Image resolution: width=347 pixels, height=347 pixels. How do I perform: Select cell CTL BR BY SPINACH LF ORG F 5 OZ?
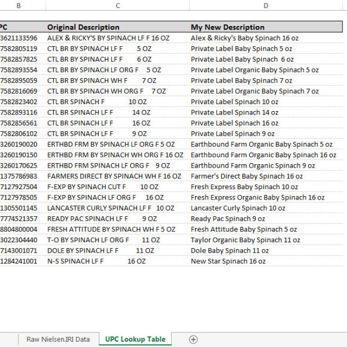(x=118, y=70)
